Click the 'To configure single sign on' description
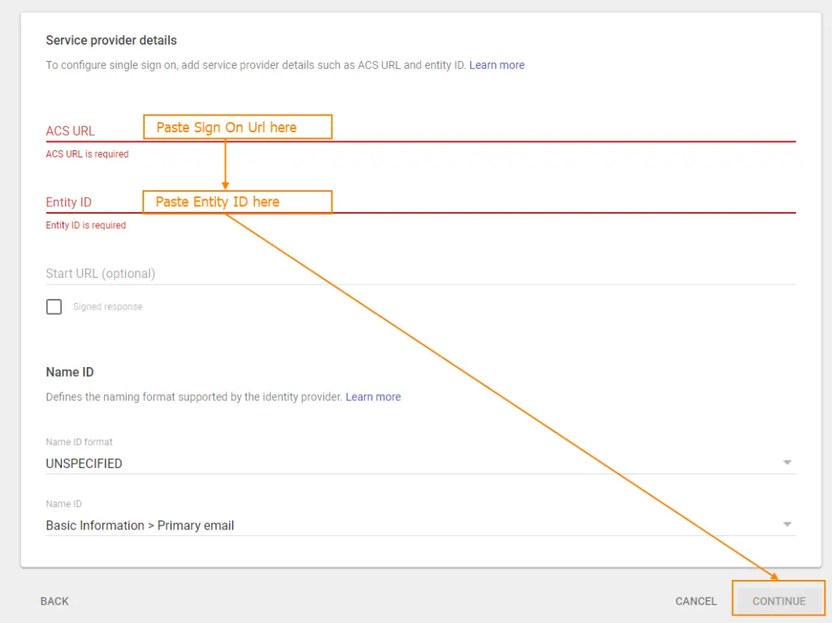This screenshot has width=832, height=623. [256, 65]
